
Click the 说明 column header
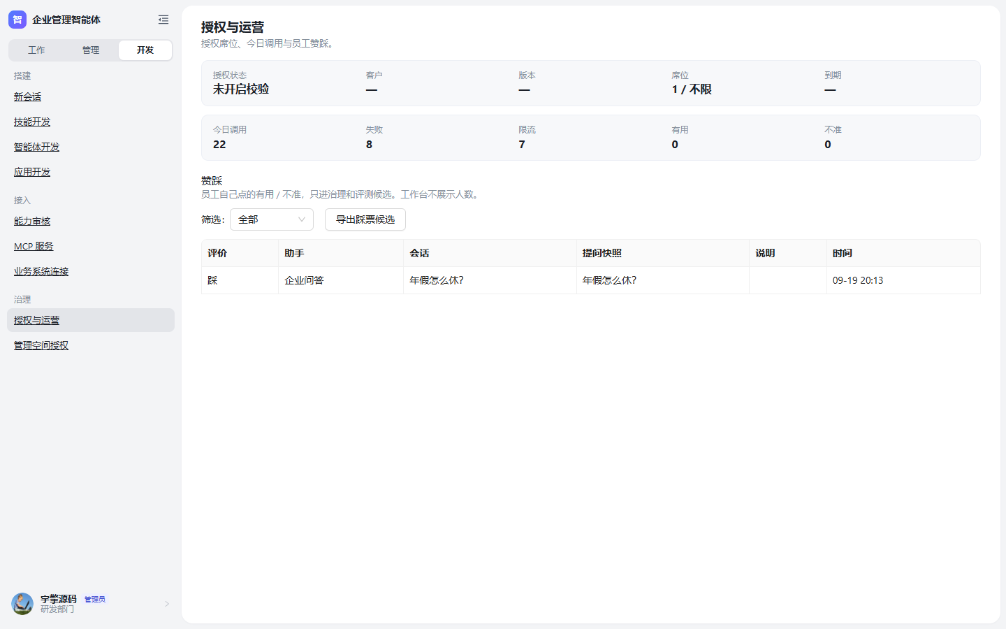[788, 253]
